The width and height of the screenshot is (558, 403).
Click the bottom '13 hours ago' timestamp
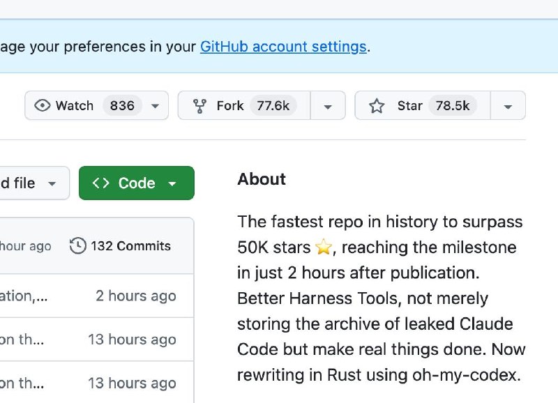click(132, 383)
